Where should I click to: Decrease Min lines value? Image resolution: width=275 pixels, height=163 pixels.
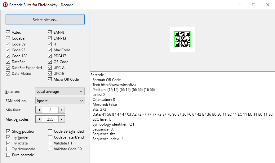tap(39, 110)
